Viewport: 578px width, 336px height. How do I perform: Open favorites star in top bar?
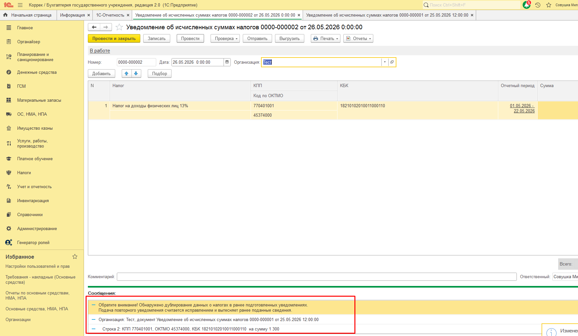click(549, 5)
